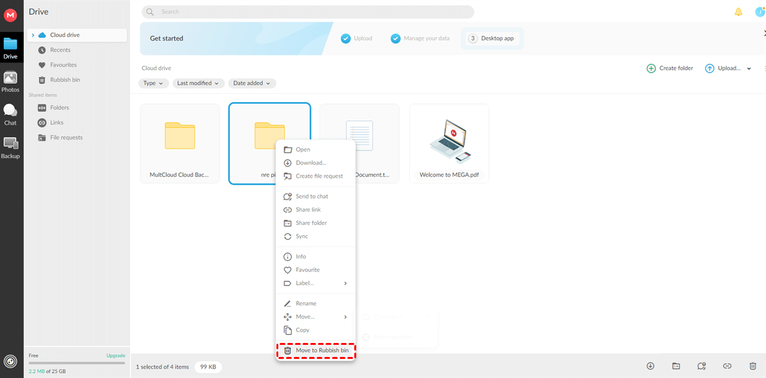Choose Download in the context menu
Screen dimensions: 766x378
coord(315,163)
